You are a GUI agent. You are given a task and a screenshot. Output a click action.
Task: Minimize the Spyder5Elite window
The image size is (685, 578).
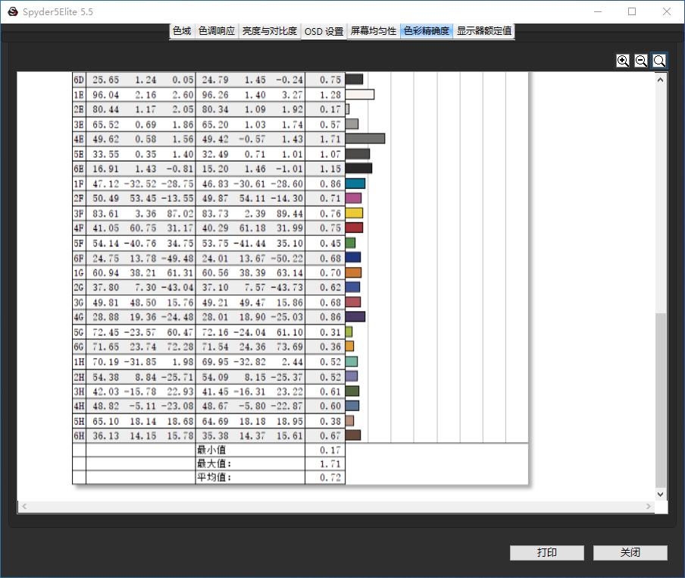click(598, 12)
